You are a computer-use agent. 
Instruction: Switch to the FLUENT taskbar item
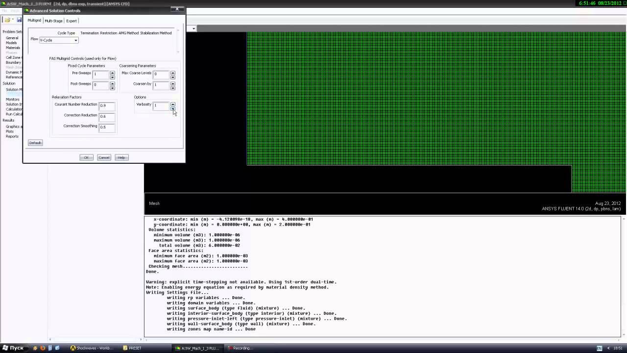(x=197, y=348)
